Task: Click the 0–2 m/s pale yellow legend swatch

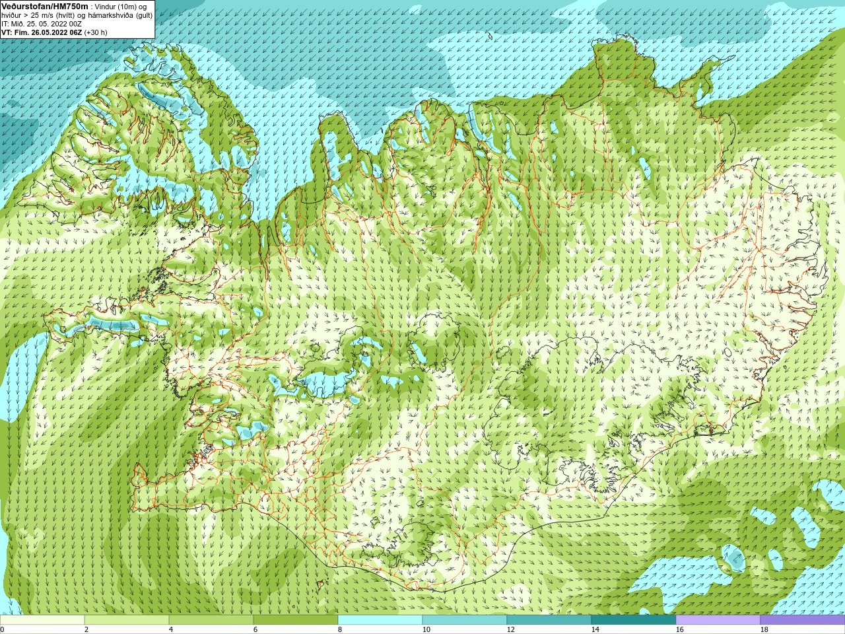Action: click(42, 620)
